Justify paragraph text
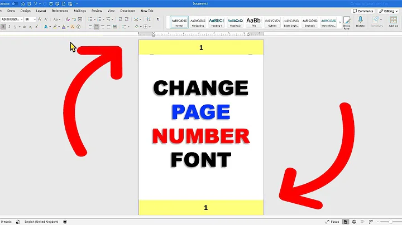The height and width of the screenshot is (225, 402). pos(109,27)
